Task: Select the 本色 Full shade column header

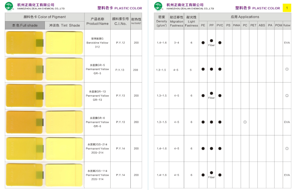Action: 25,25
